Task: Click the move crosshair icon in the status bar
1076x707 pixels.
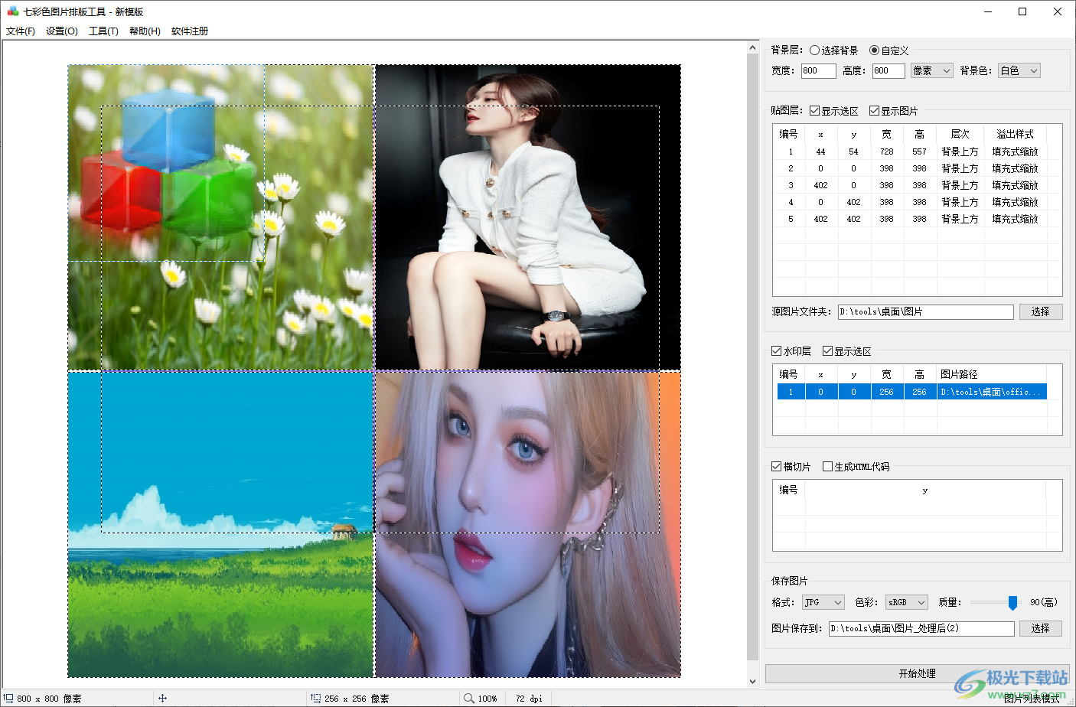Action: click(163, 698)
